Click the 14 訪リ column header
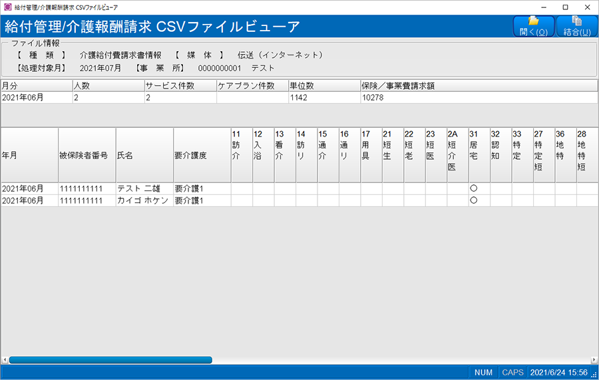599x380 pixels. (x=307, y=155)
